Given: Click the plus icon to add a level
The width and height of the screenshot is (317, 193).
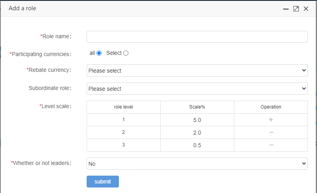Looking at the screenshot, I should click(271, 120).
